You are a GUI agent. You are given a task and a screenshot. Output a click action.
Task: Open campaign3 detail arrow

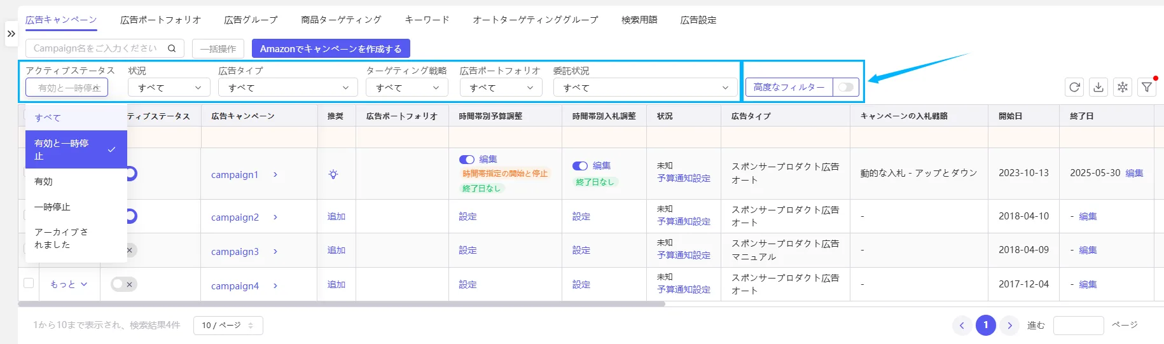[x=275, y=252]
